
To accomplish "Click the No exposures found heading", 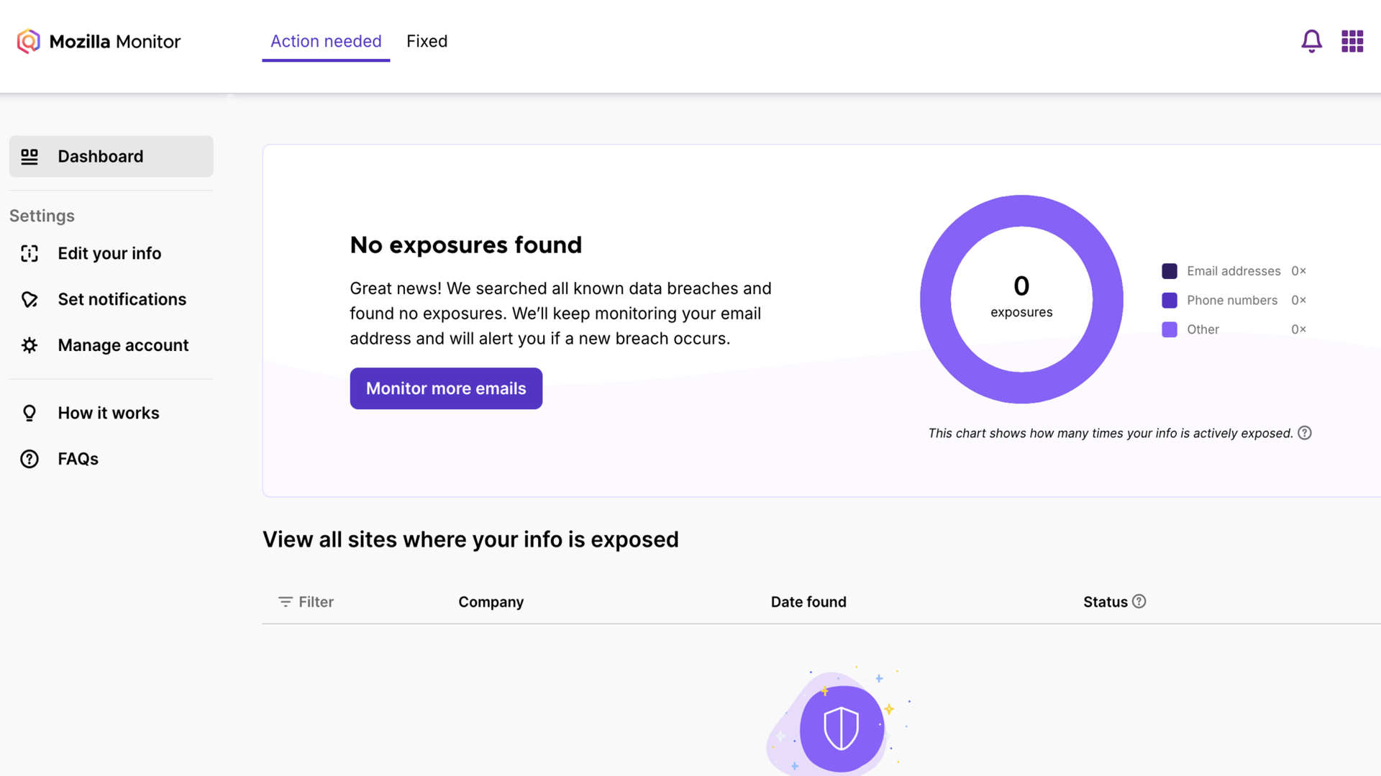I will (x=466, y=245).
